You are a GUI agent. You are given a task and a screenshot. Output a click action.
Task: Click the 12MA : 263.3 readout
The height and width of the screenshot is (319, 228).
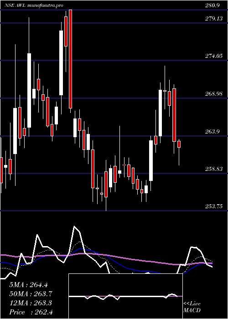(x=31, y=303)
